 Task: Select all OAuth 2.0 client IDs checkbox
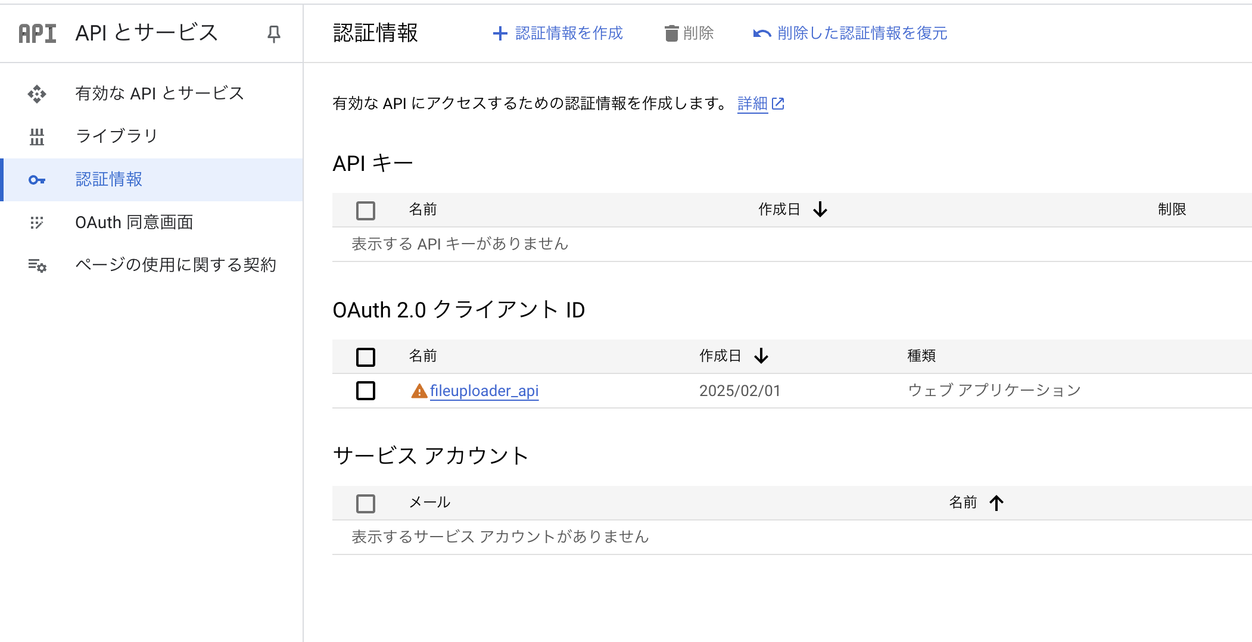pos(366,357)
